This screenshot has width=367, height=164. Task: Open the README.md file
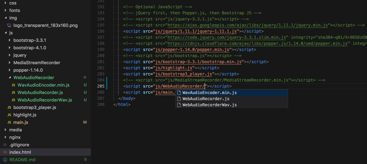(x=22, y=160)
